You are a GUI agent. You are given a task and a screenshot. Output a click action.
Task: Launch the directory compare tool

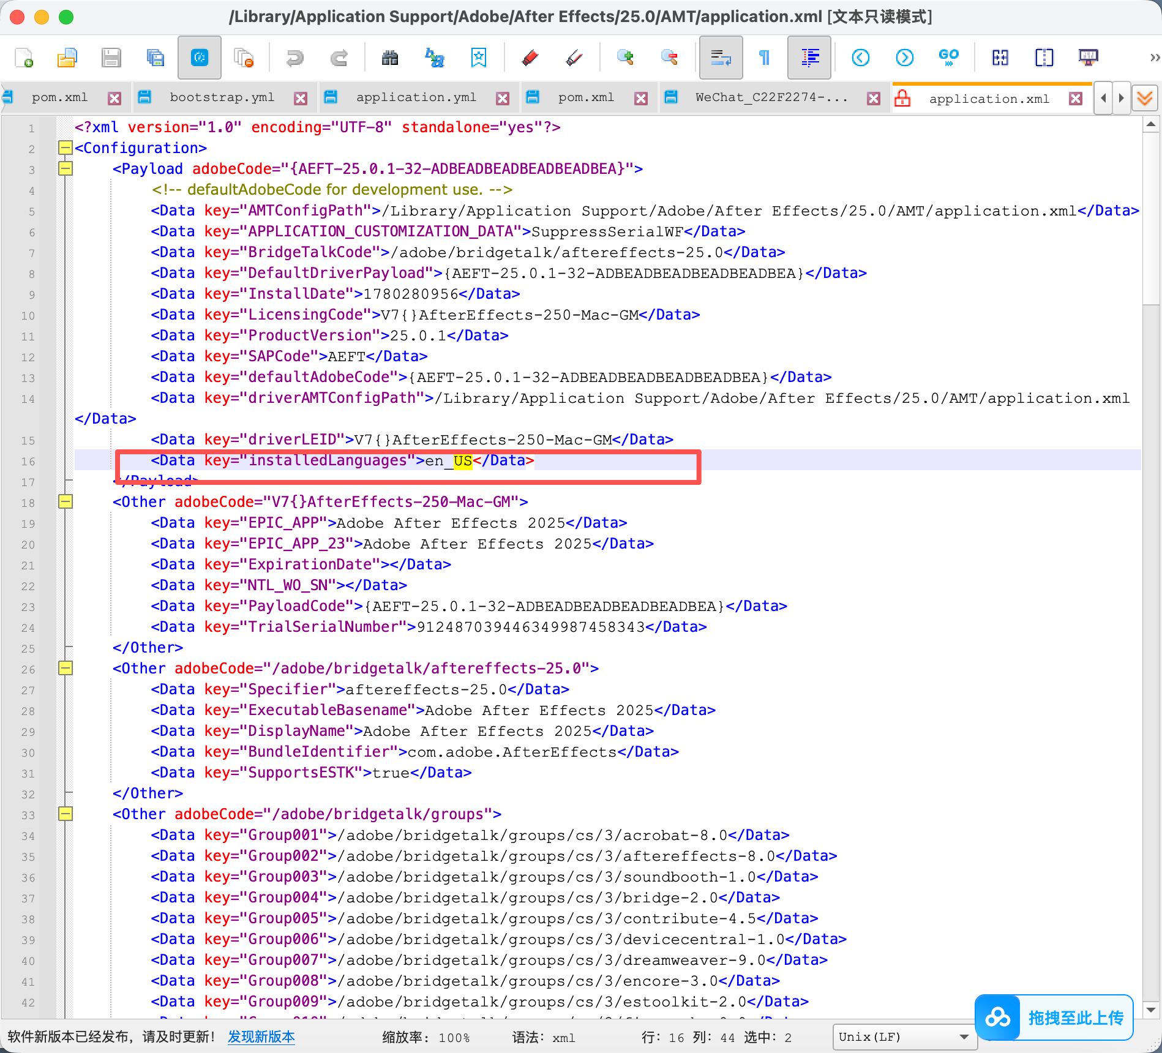point(1044,58)
